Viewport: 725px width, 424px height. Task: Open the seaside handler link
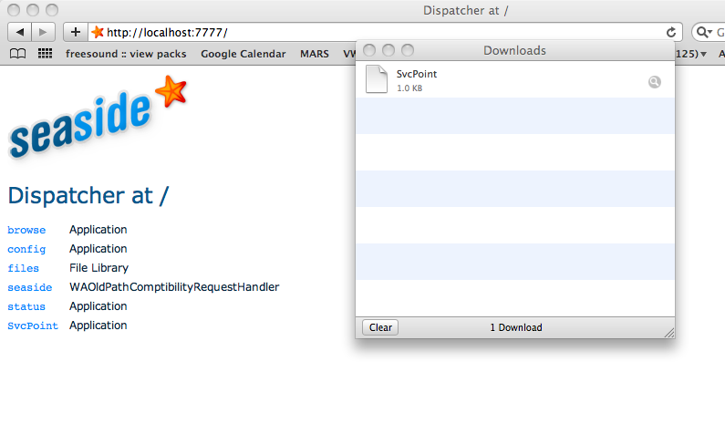click(x=29, y=287)
